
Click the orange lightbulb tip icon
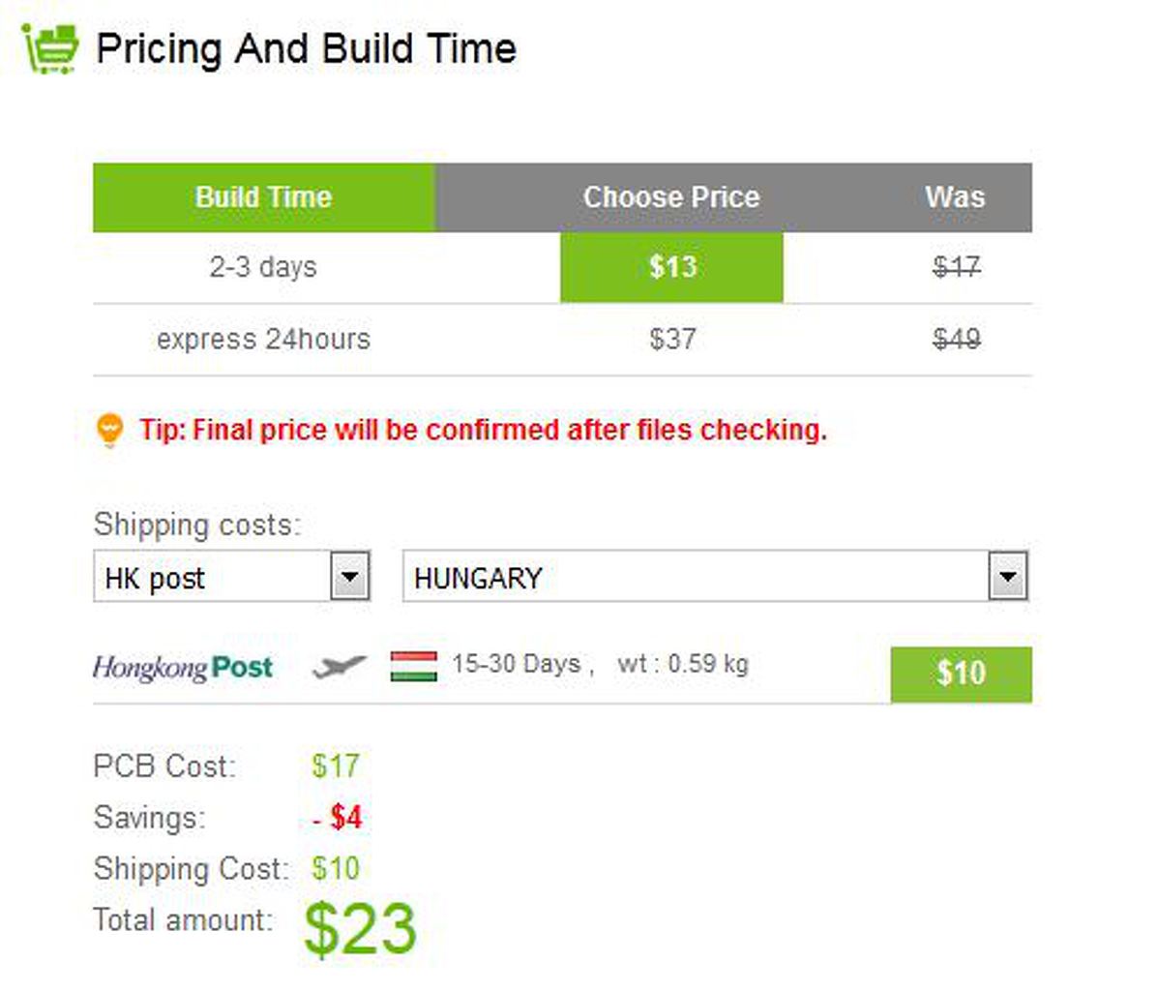pyautogui.click(x=109, y=430)
